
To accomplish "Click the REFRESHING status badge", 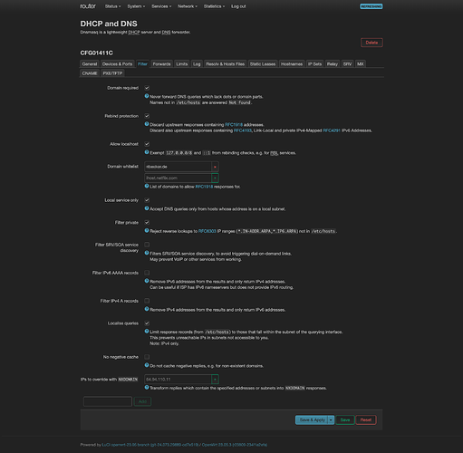I will point(371,6).
